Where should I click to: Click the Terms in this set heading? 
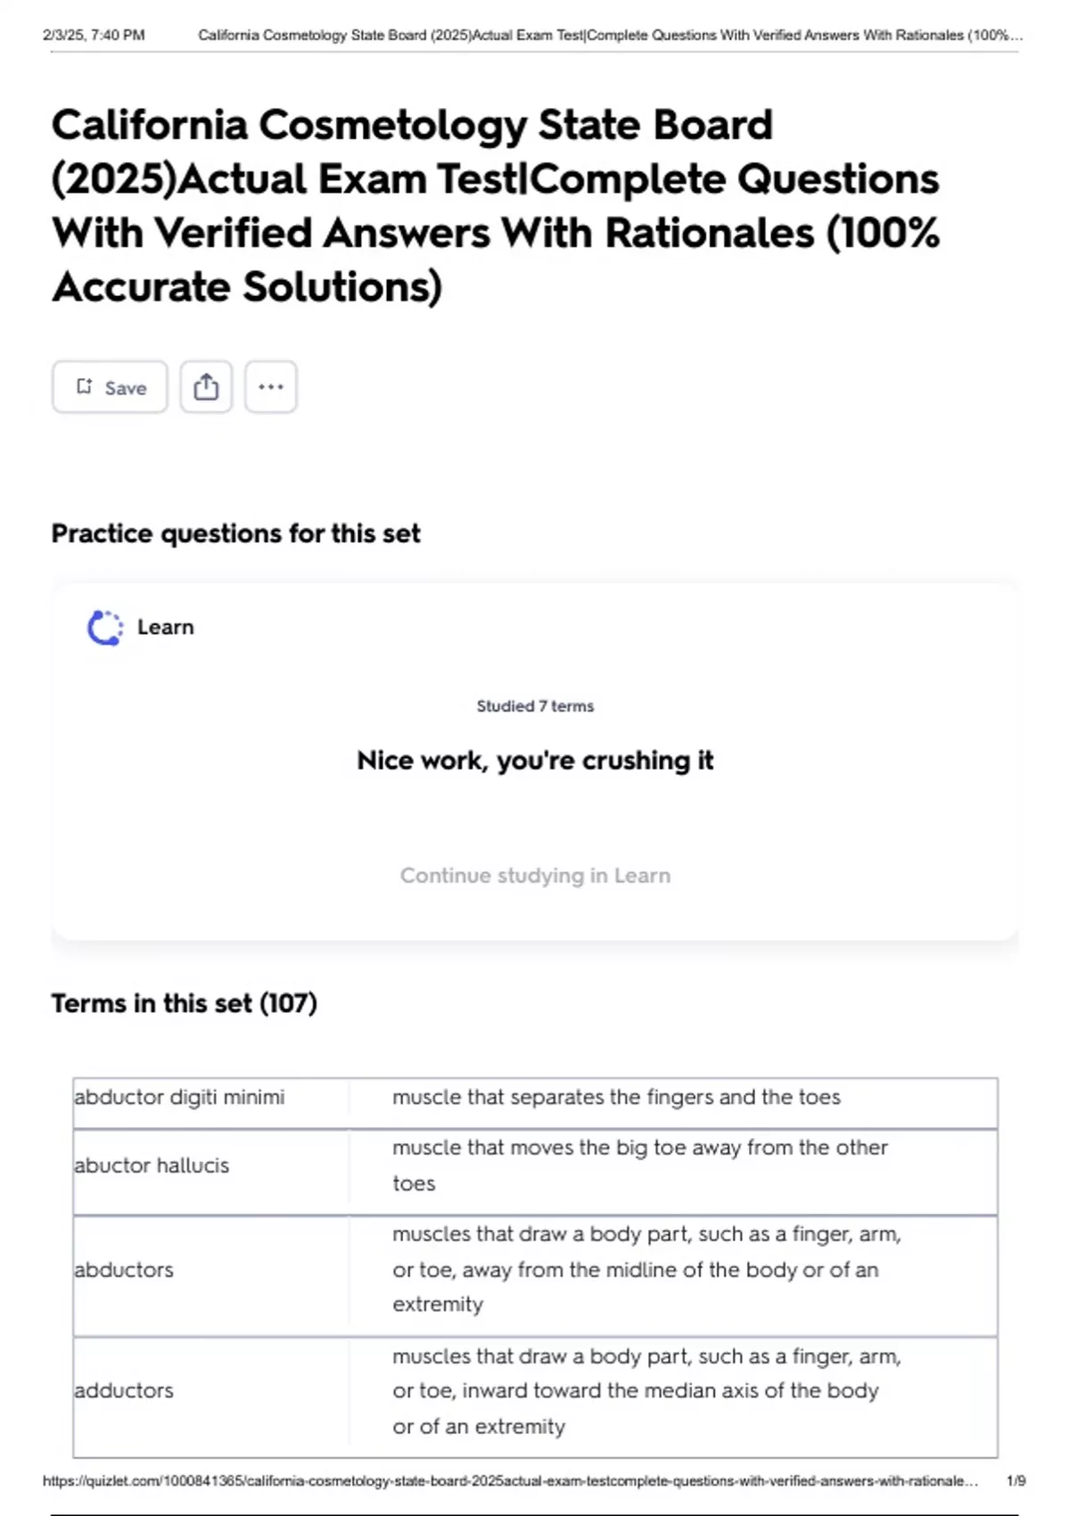point(185,1004)
